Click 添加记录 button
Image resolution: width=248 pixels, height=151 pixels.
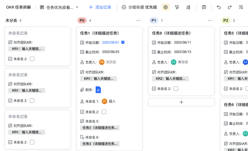pos(100,7)
